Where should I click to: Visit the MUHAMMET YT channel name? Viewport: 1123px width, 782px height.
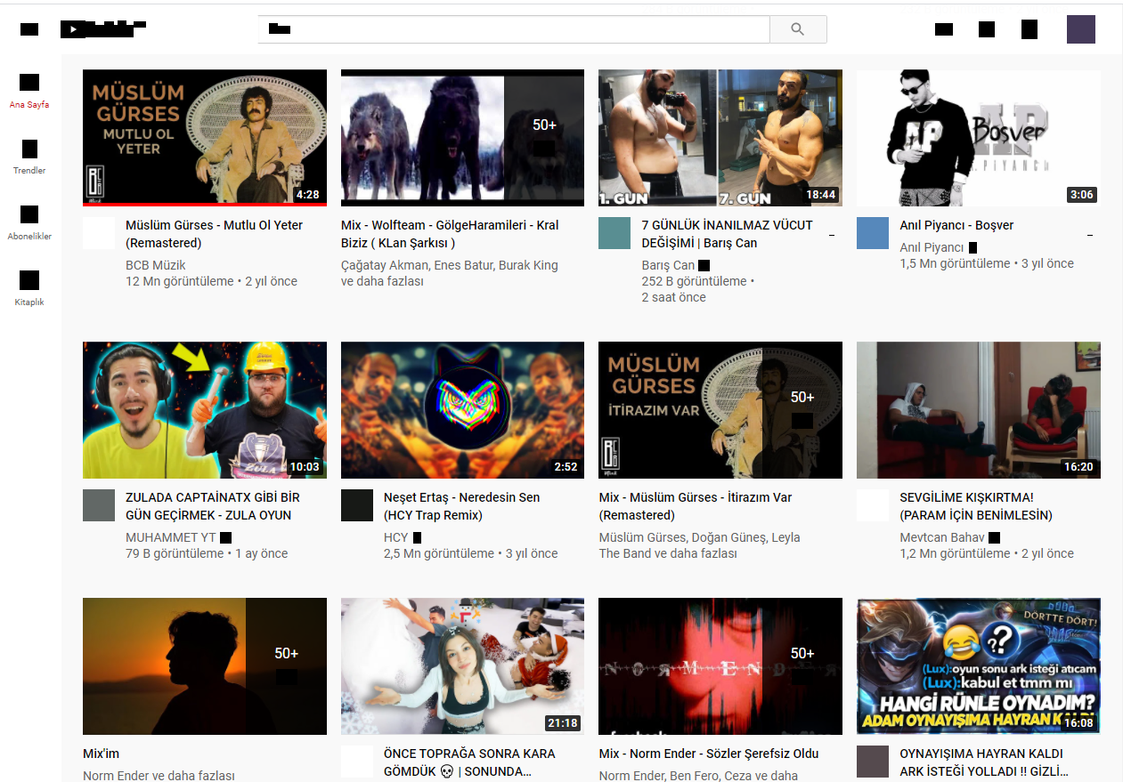click(171, 537)
